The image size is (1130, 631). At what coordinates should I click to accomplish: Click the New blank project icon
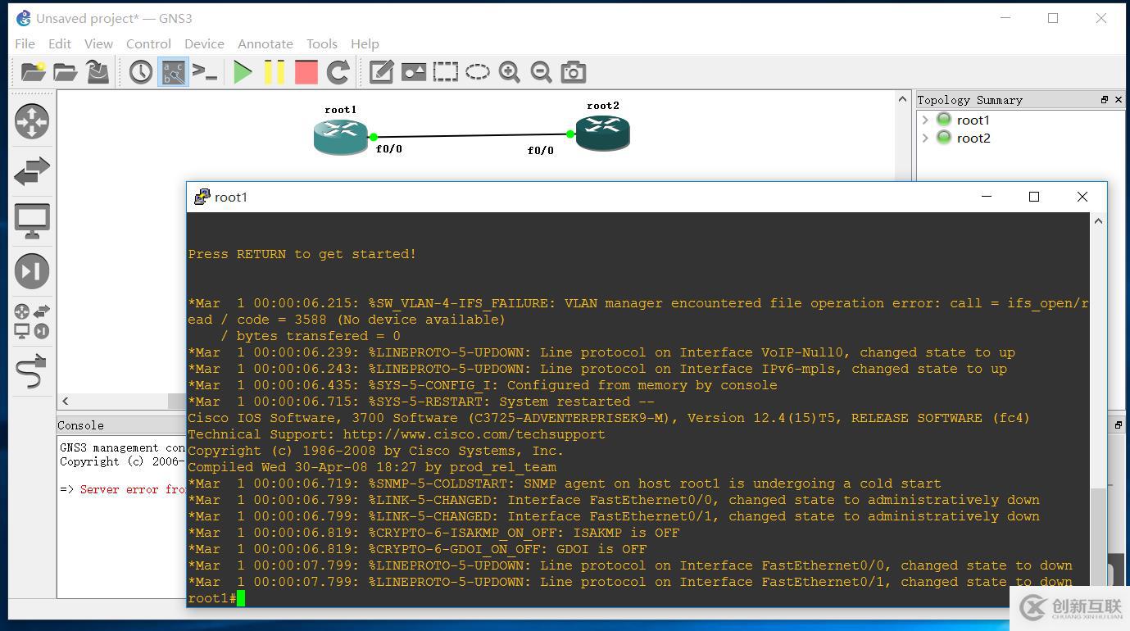tap(33, 72)
